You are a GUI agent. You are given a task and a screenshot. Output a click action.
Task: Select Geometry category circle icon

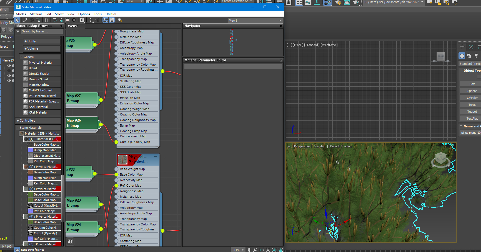462,56
